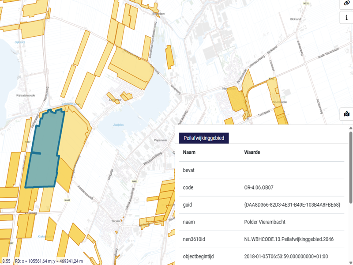The height and width of the screenshot is (265, 353).
Task: Click the N231 road shield marker
Action: click(x=306, y=3)
